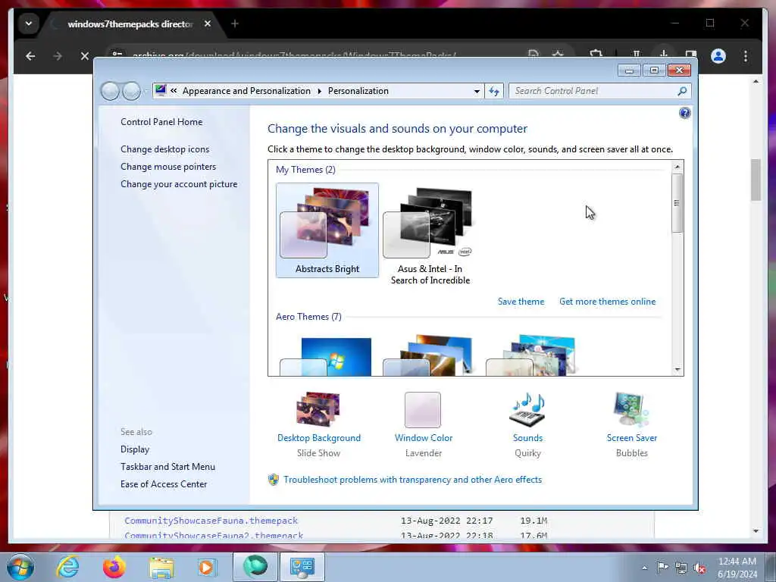Click the browser forward arrow
The width and height of the screenshot is (776, 582).
tap(58, 56)
